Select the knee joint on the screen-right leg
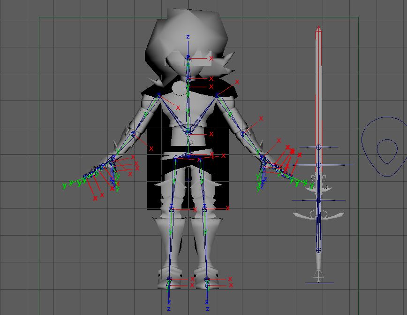 click(204, 209)
